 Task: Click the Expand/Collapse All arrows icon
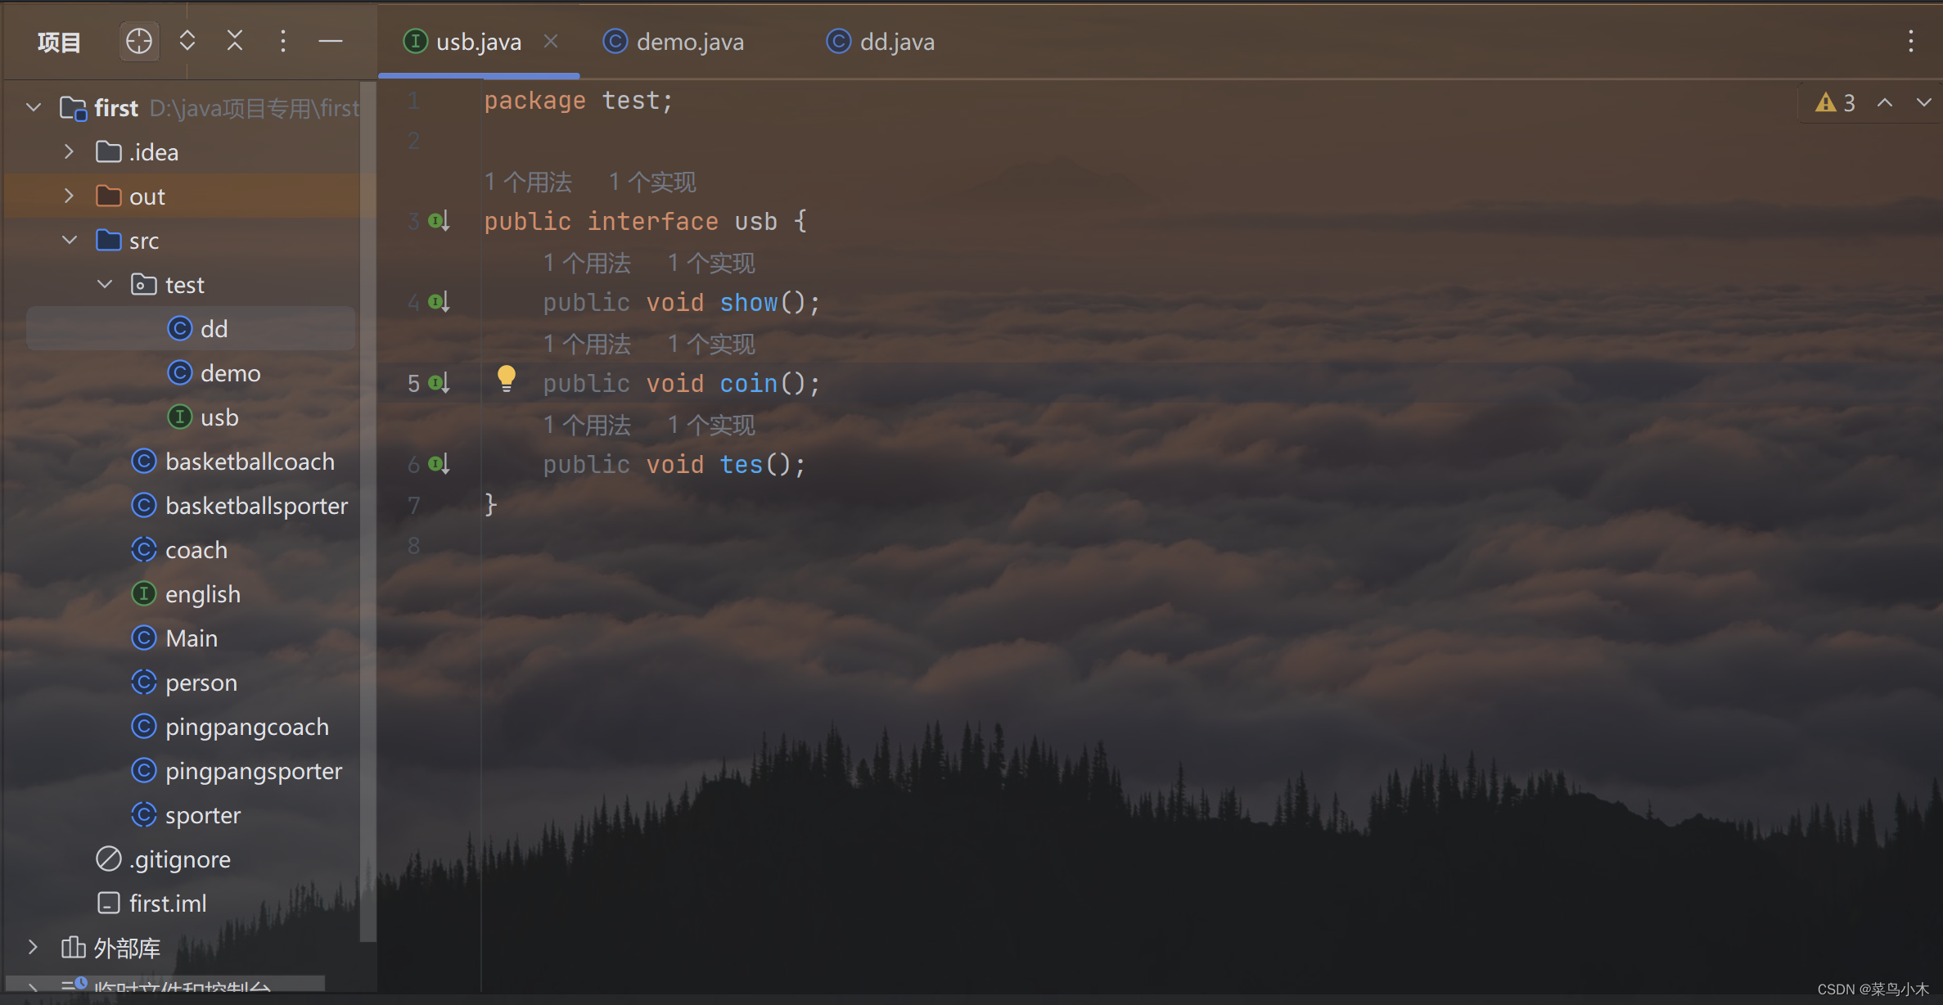pyautogui.click(x=187, y=41)
